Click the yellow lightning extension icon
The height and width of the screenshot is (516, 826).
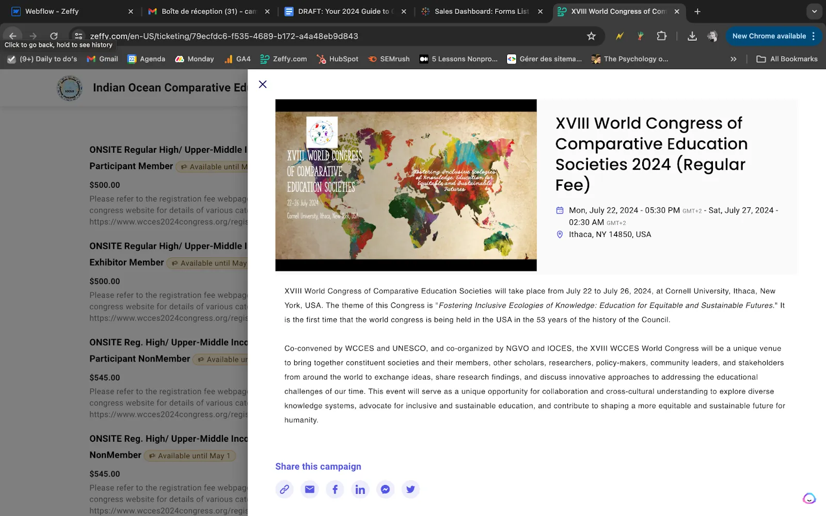point(619,36)
